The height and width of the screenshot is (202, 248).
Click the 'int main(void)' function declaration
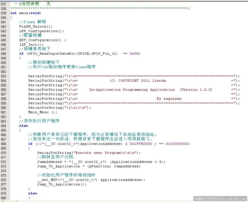click(26, 13)
